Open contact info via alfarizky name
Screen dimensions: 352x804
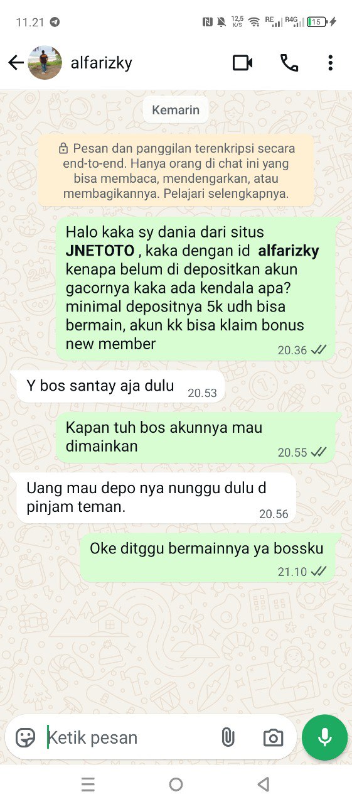102,63
